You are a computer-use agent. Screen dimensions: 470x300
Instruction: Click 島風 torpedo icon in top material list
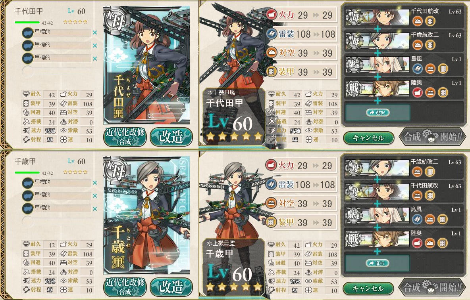coord(417,69)
